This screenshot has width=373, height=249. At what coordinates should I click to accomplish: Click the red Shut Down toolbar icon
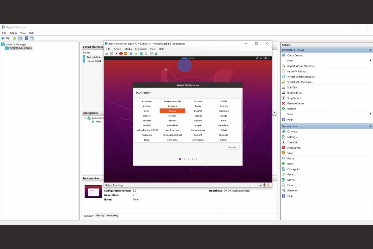click(x=121, y=54)
